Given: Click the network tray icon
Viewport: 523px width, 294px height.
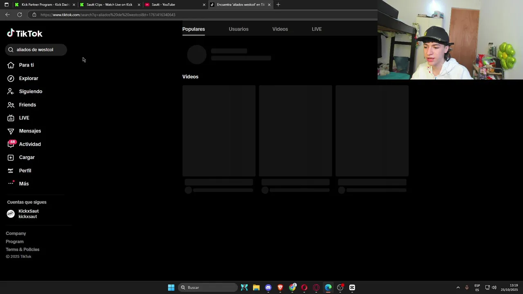Looking at the screenshot, I should click(487, 287).
